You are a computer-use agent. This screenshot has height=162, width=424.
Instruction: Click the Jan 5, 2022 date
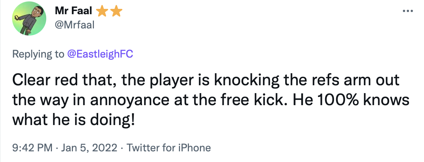click(89, 147)
